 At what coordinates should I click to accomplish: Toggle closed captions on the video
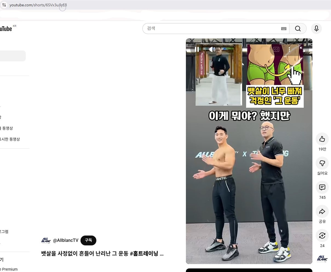coord(276,49)
